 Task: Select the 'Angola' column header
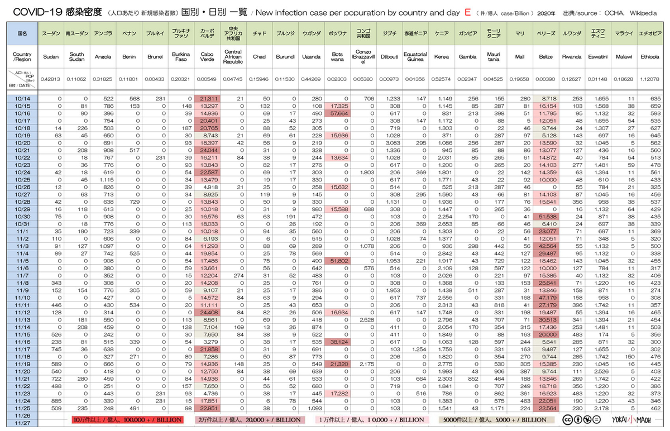tap(103, 57)
